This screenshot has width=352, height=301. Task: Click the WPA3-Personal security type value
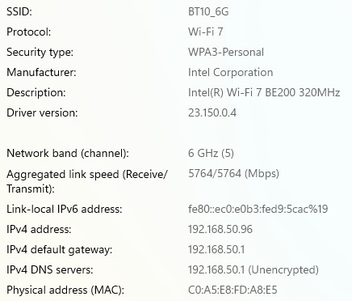[x=226, y=52]
